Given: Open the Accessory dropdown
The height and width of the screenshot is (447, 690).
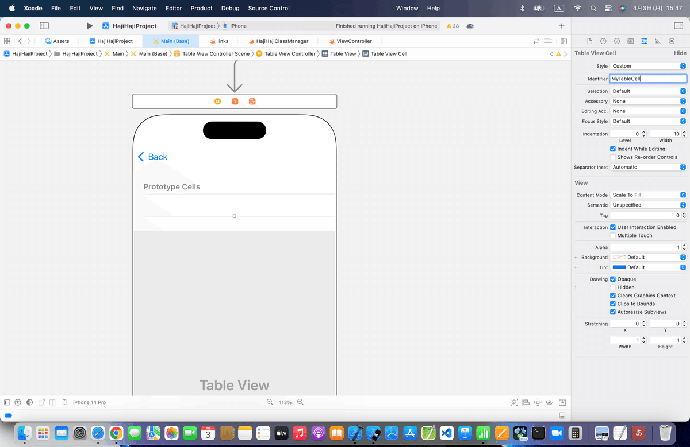Looking at the screenshot, I should point(648,101).
